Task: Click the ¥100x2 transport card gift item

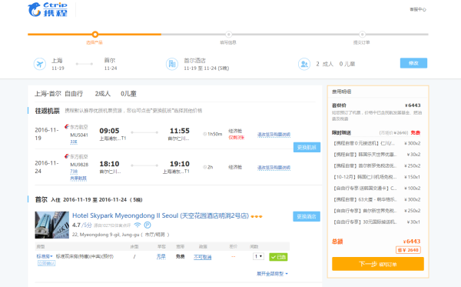Action: click(x=377, y=188)
